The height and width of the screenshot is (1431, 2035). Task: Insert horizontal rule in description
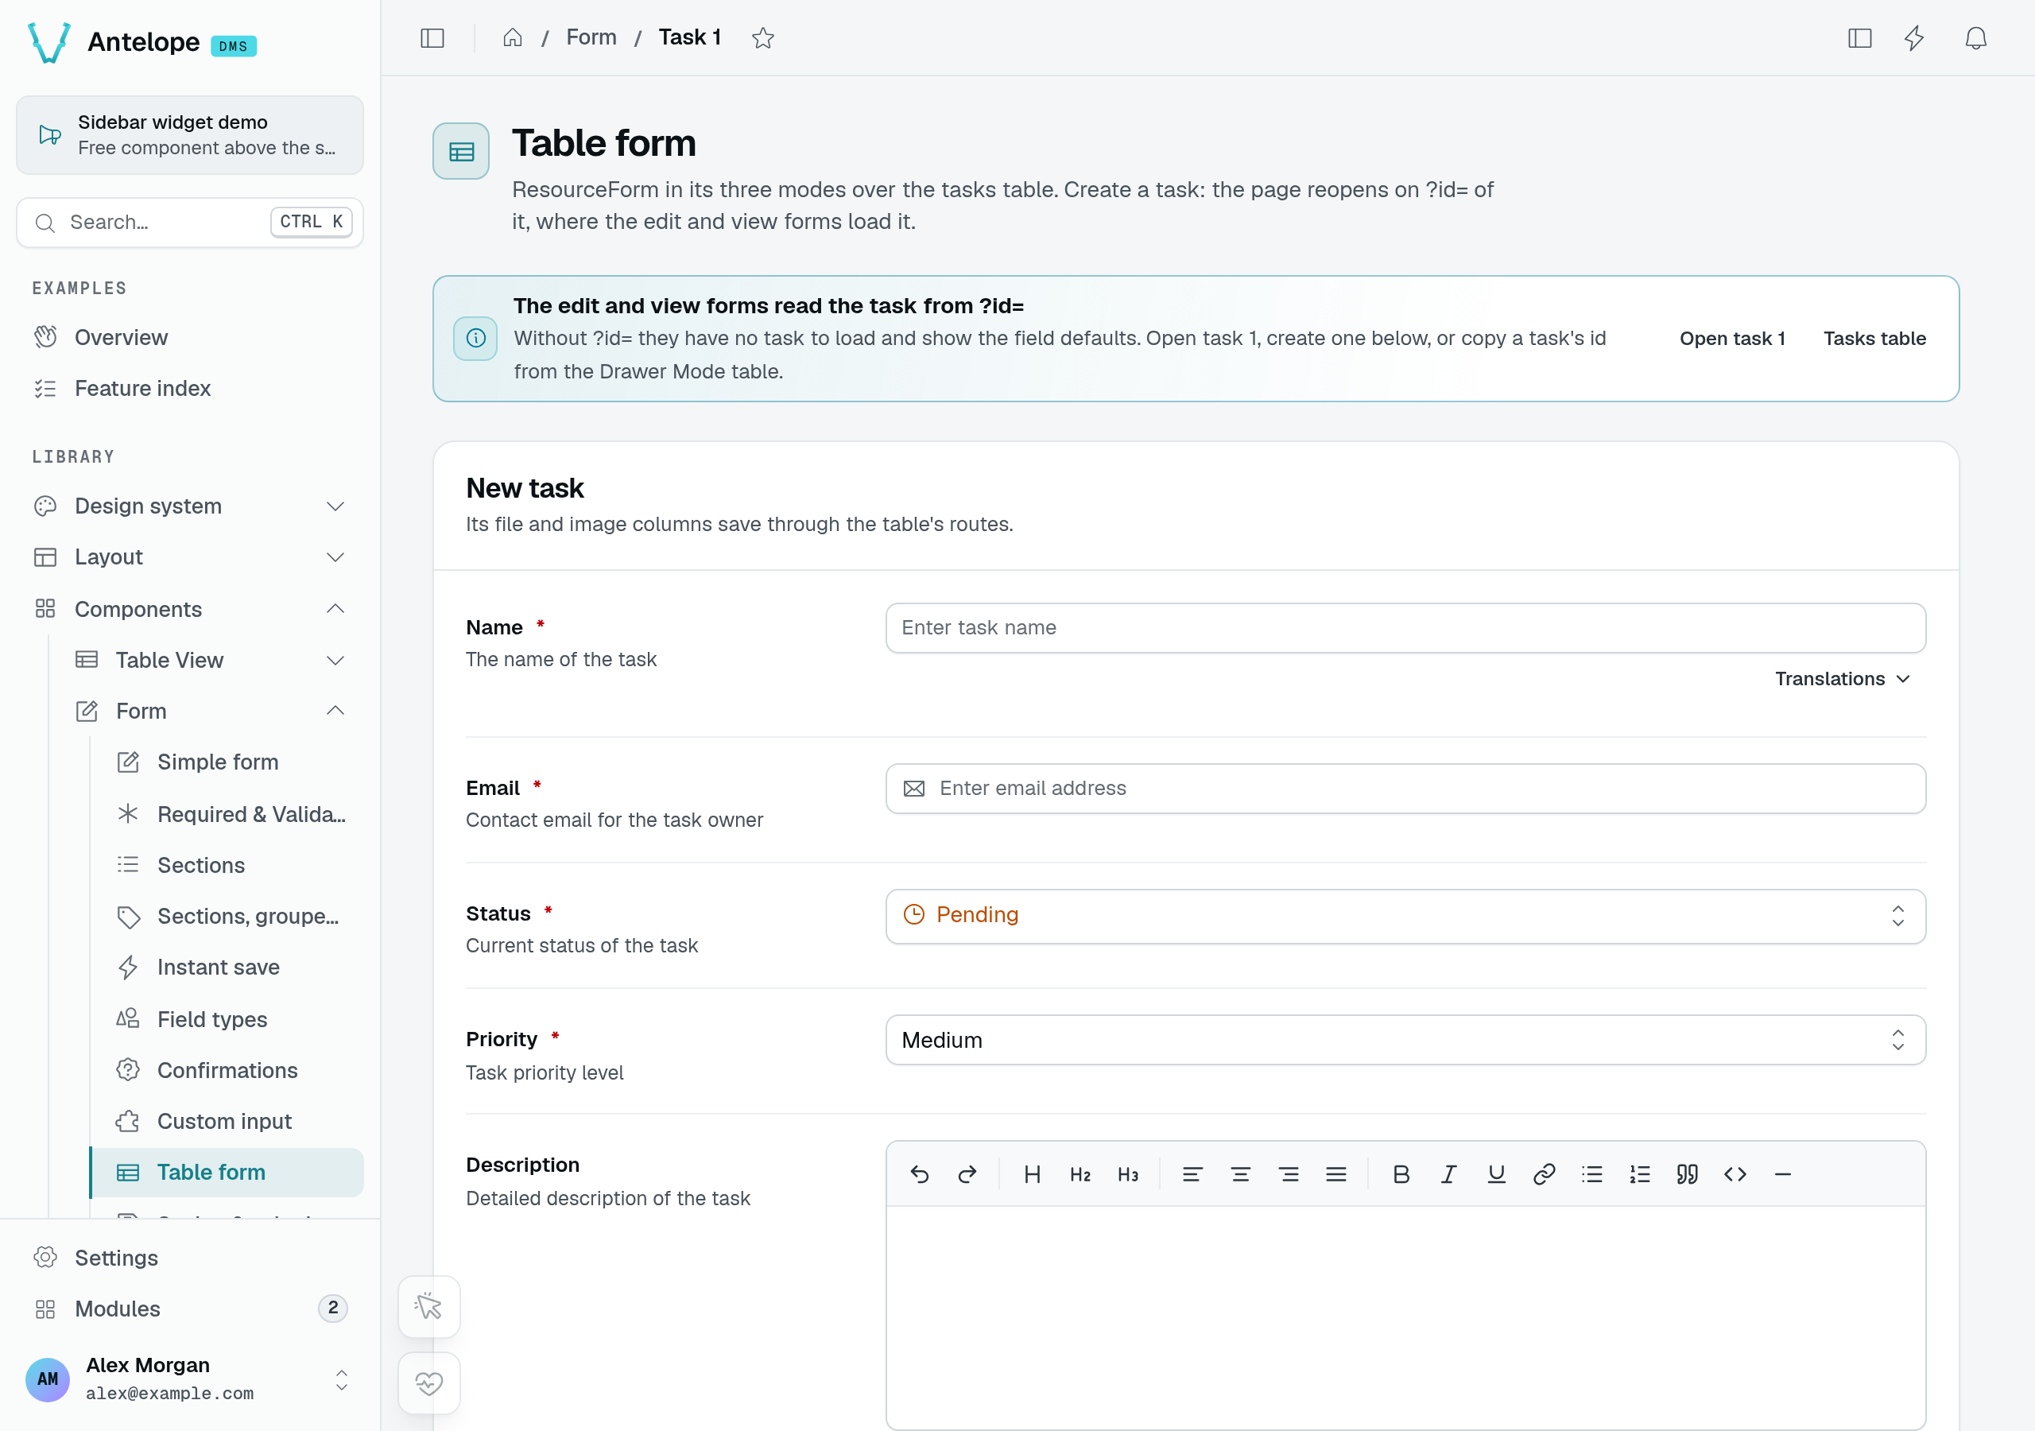click(1783, 1174)
